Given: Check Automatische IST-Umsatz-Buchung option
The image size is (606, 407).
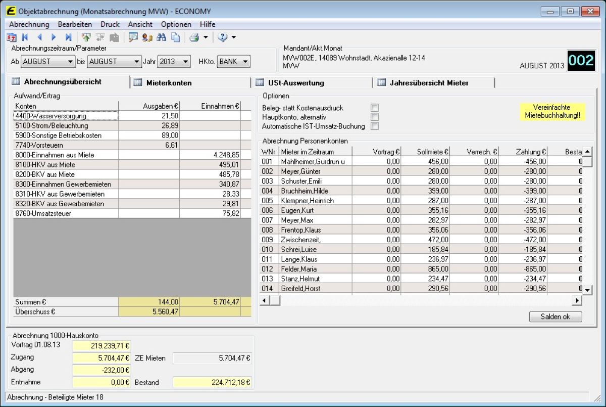Looking at the screenshot, I should 374,126.
